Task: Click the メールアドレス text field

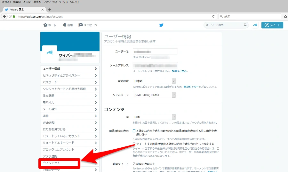Action: (155, 65)
